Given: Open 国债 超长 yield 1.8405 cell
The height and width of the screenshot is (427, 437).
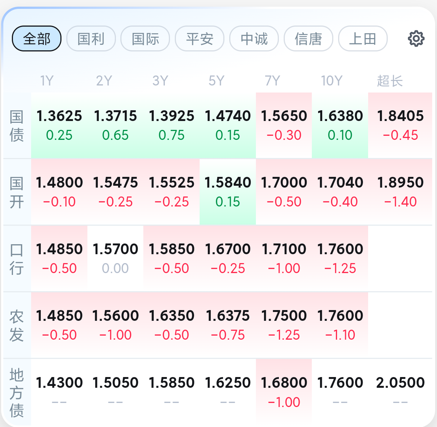Looking at the screenshot, I should (x=400, y=125).
